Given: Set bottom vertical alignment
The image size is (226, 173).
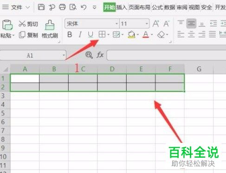Looking at the screenshot, I should (202, 25).
